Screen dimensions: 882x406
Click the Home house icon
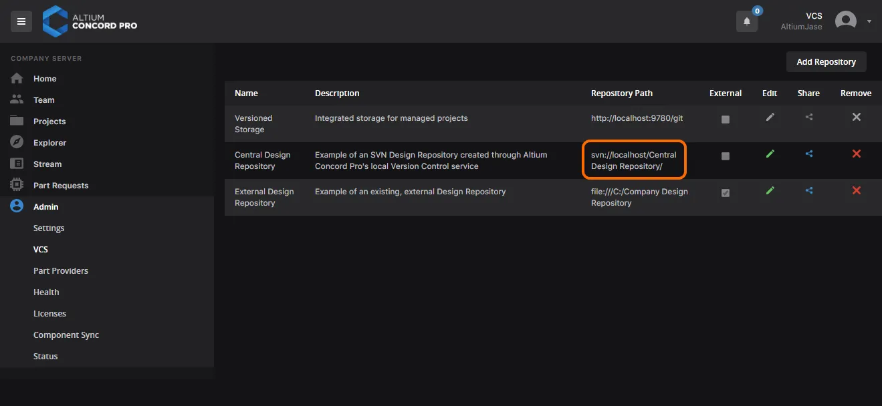pos(17,79)
